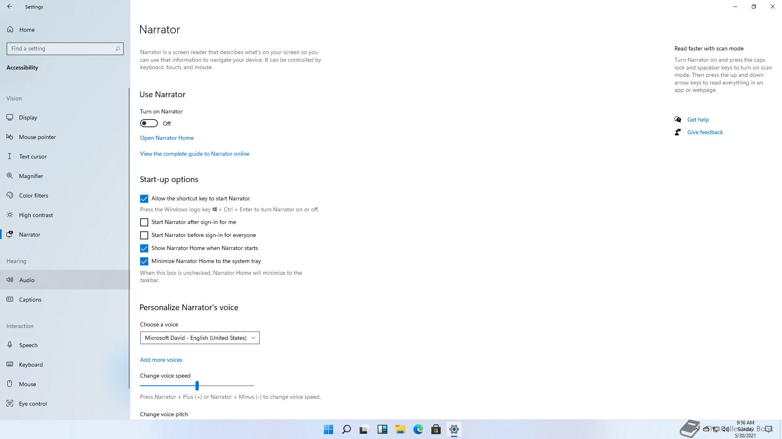Open Task View on the taskbar

(365, 429)
